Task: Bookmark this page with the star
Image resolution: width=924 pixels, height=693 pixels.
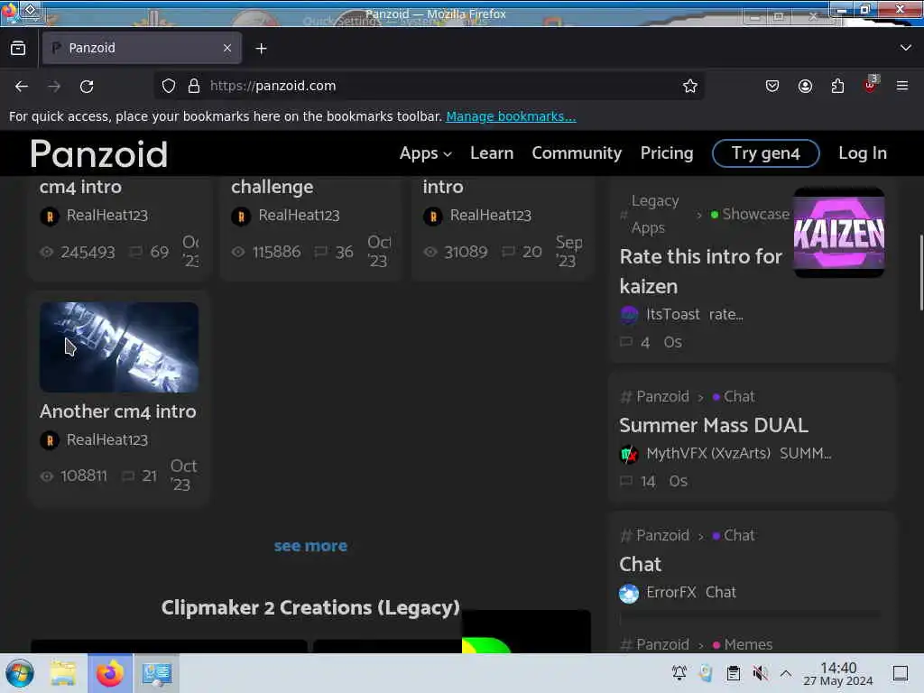Action: click(x=690, y=86)
